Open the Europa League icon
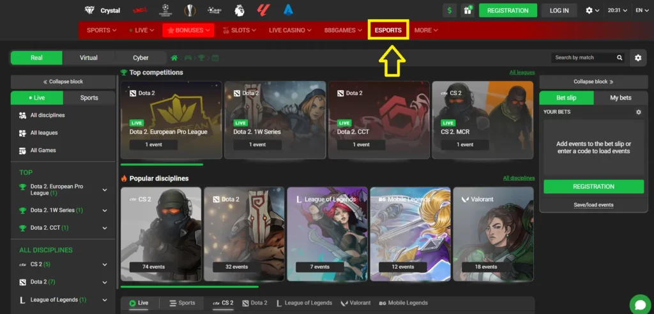This screenshot has width=654, height=314. point(190,10)
